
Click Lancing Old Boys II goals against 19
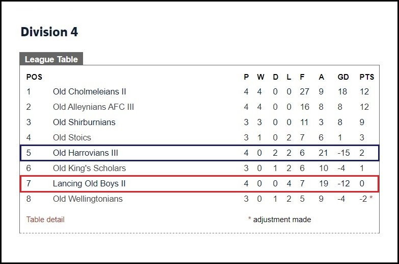[324, 183]
